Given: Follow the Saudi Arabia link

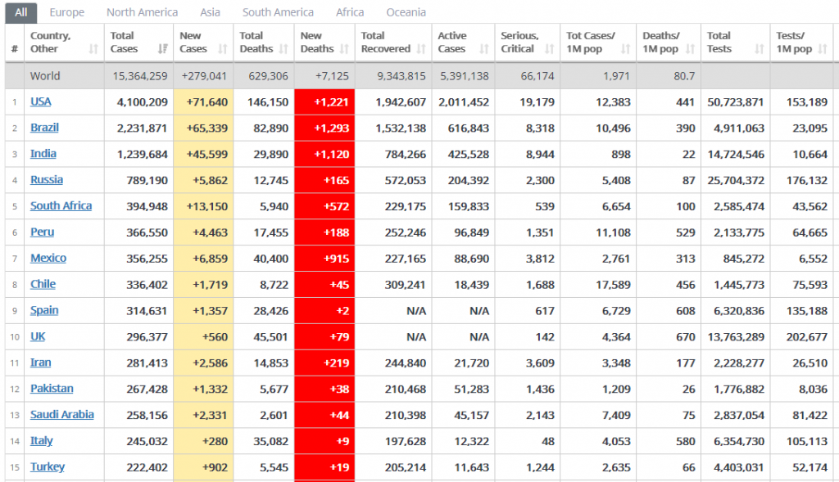Looking at the screenshot, I should click(x=61, y=414).
